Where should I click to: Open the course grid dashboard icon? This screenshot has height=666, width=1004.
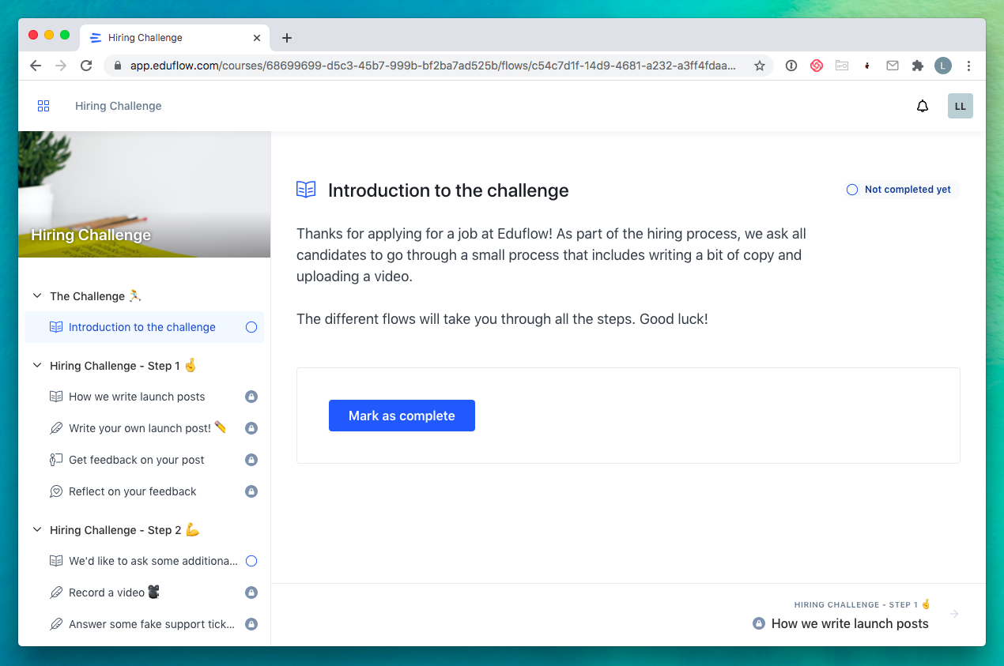[x=43, y=106]
